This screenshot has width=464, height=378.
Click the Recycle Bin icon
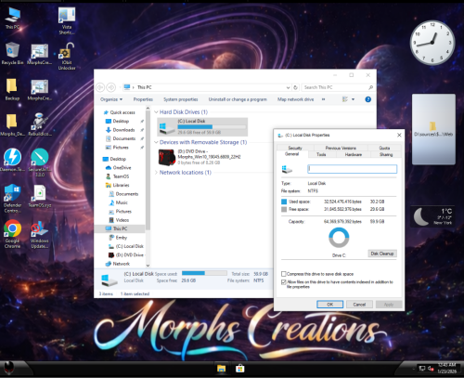12,53
